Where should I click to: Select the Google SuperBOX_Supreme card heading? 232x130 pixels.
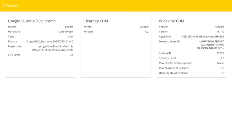[x=32, y=21]
